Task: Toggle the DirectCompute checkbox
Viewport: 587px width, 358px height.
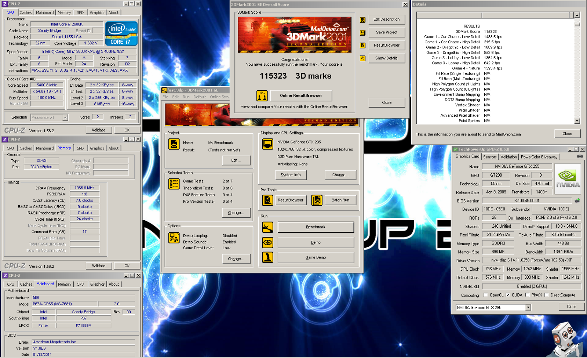Action: (x=547, y=295)
